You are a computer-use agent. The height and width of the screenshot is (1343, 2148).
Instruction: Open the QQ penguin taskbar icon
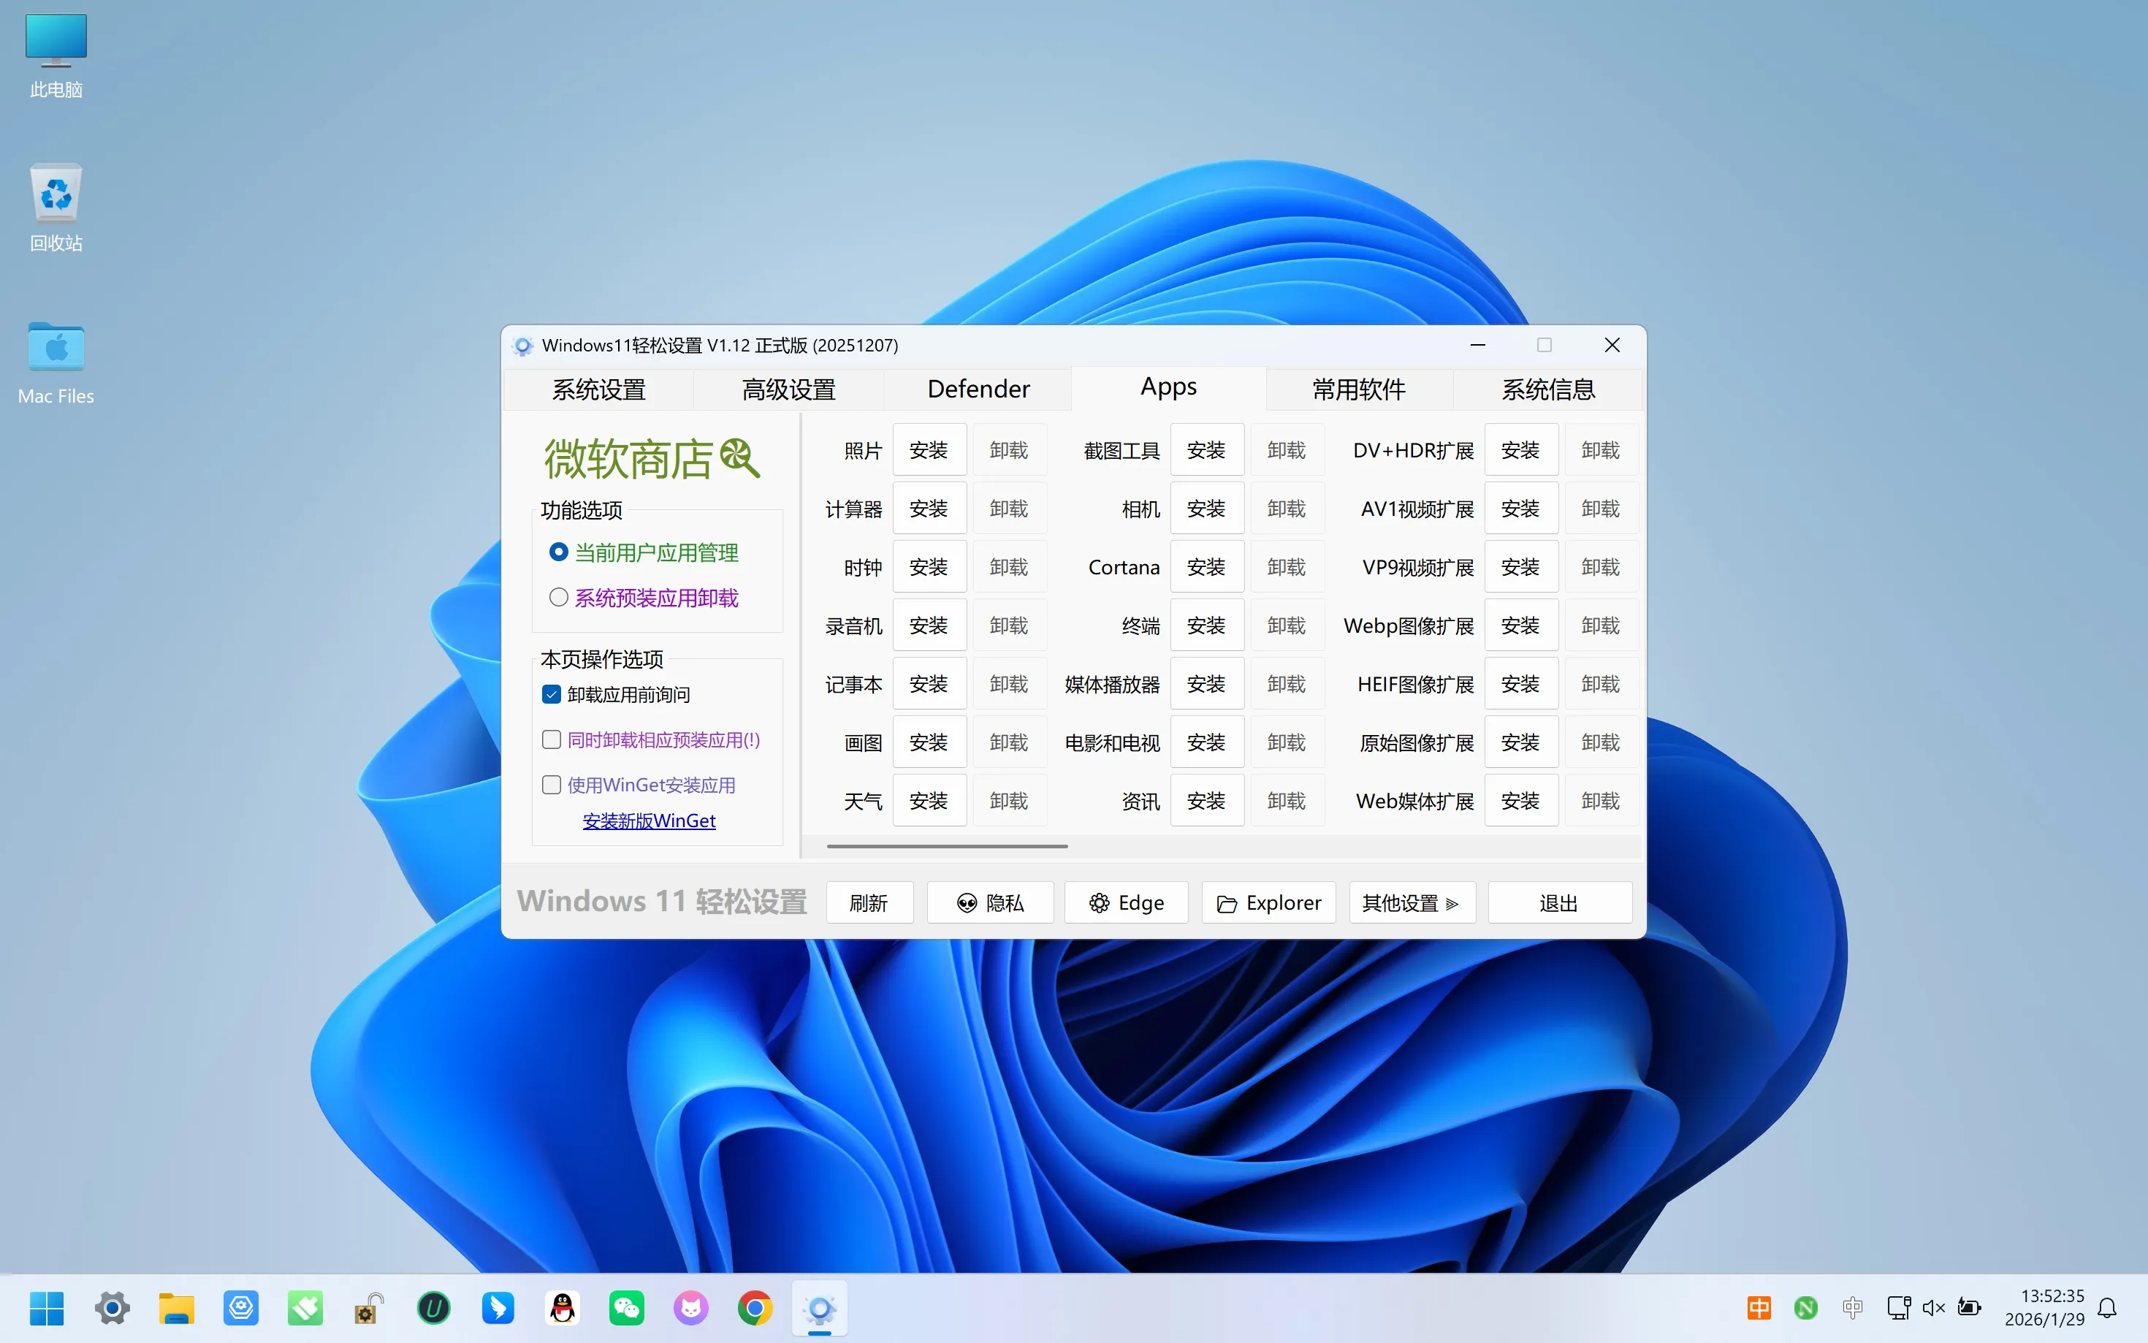(562, 1307)
